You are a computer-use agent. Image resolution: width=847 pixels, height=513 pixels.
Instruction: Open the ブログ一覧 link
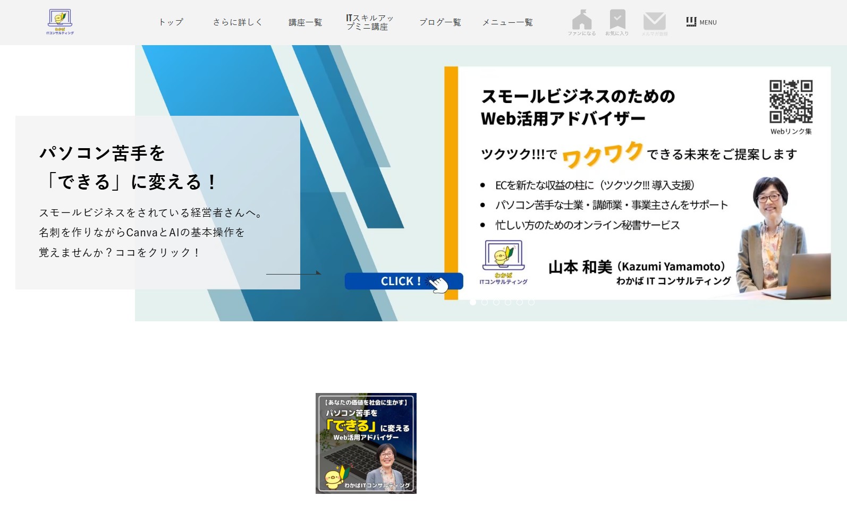point(440,22)
